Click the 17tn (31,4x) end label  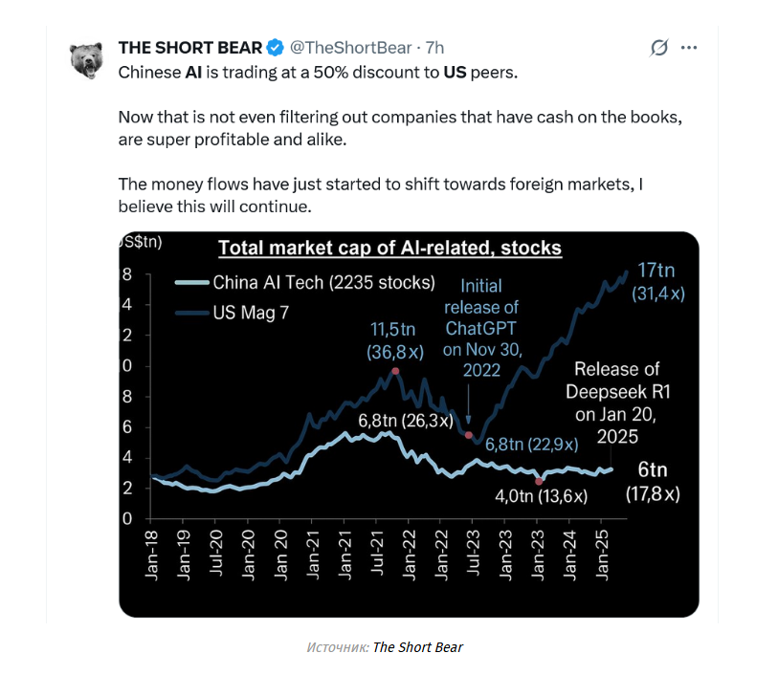[x=658, y=283]
